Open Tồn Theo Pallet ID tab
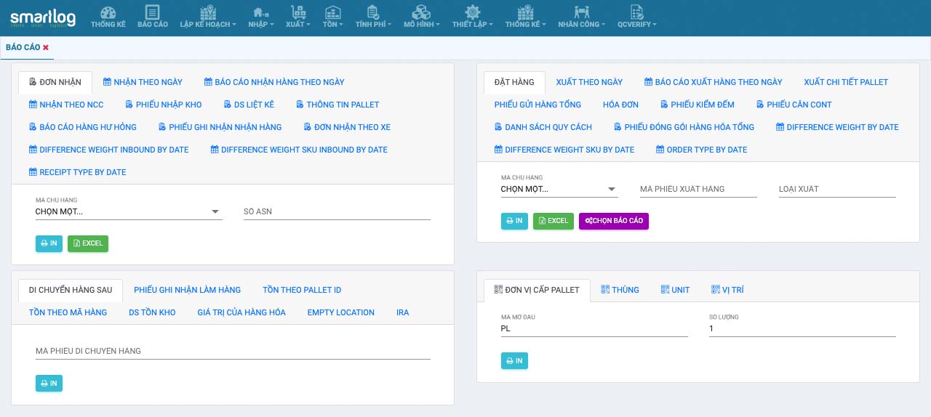This screenshot has height=417, width=931. click(302, 290)
